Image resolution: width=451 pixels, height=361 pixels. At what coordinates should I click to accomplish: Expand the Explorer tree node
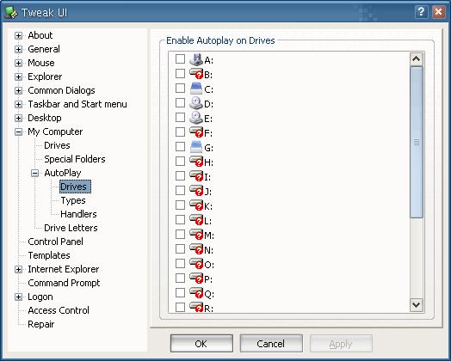click(x=18, y=76)
